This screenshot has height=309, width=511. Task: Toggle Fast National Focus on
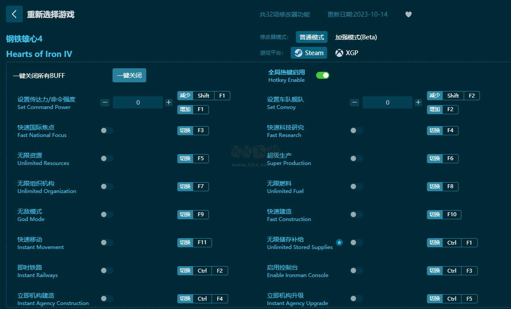pos(106,130)
